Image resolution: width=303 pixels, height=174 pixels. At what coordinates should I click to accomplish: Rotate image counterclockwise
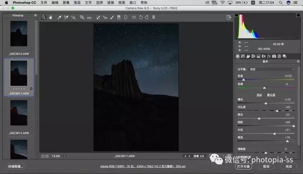(141, 18)
